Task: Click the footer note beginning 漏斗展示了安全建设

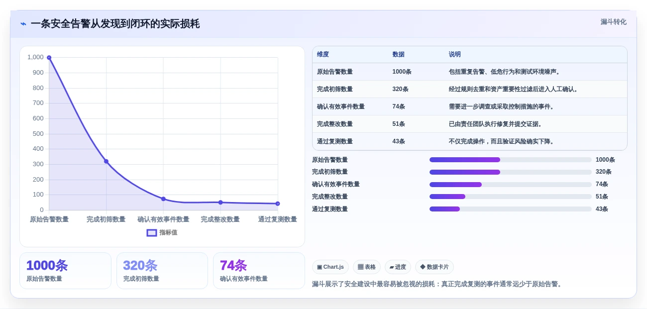Action: 438,284
